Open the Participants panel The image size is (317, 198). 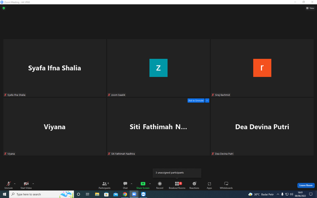105,185
